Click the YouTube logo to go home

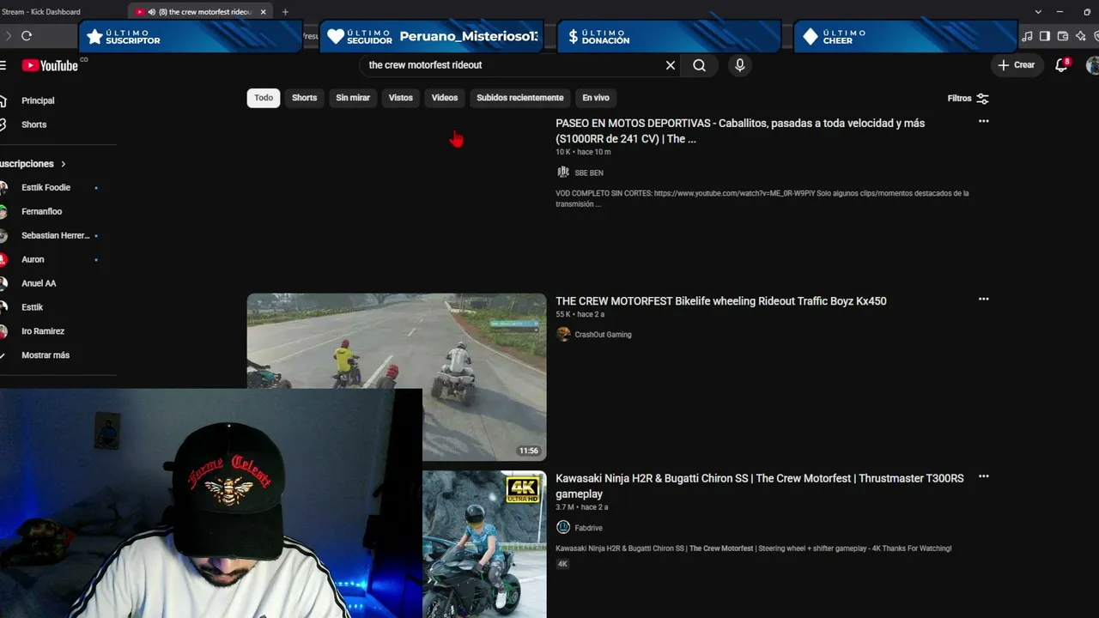(x=50, y=65)
